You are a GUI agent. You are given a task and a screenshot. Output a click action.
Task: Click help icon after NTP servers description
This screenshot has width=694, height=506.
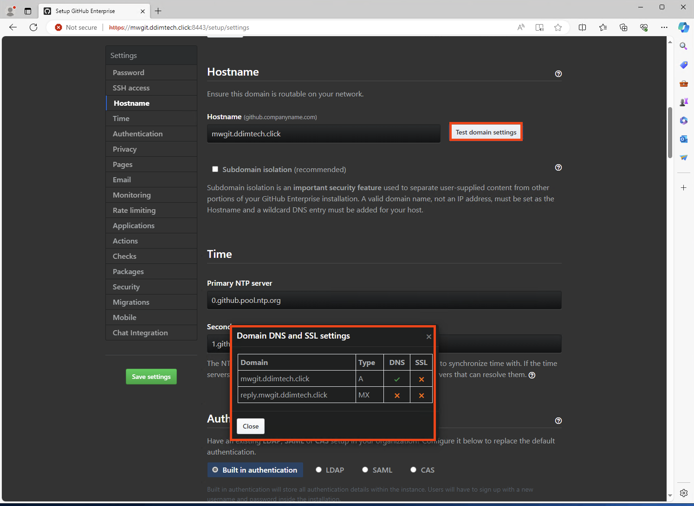532,375
